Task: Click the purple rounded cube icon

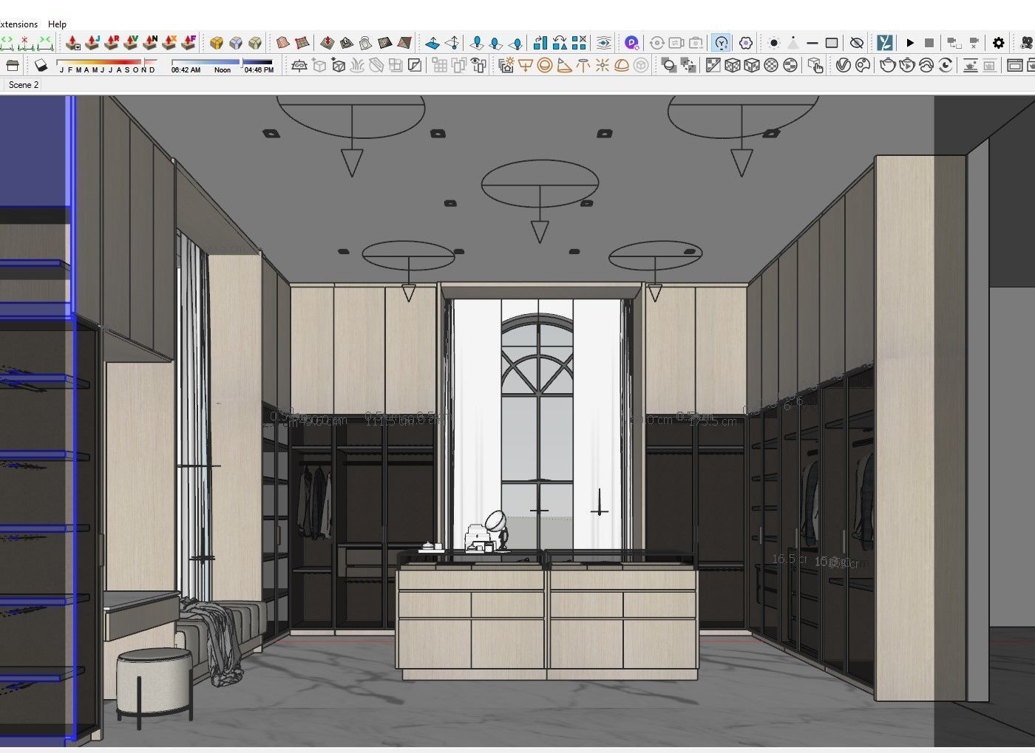Action: [x=236, y=43]
